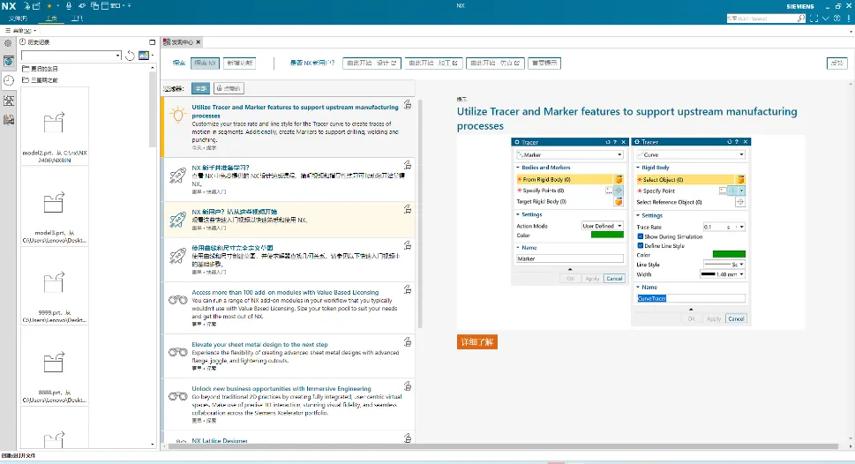Click the yellow star favorites icon
The height and width of the screenshot is (464, 855).
(49, 6)
